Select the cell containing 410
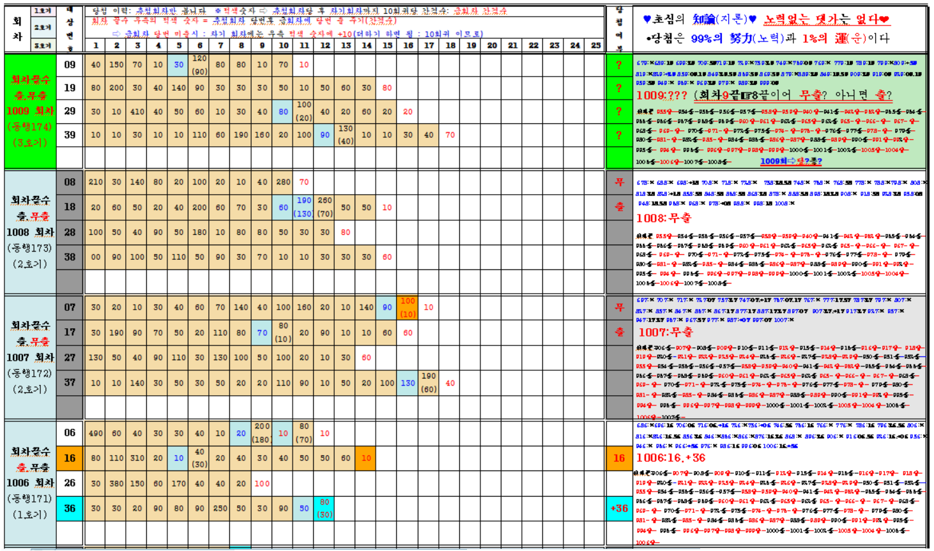This screenshot has width=934, height=551. [137, 111]
